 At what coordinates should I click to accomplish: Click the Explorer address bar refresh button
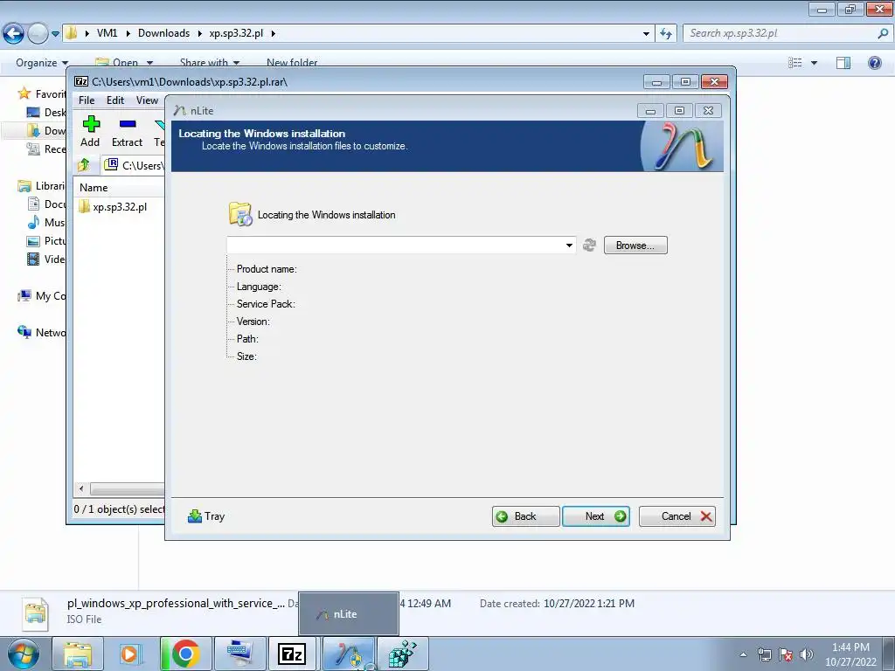(x=665, y=34)
